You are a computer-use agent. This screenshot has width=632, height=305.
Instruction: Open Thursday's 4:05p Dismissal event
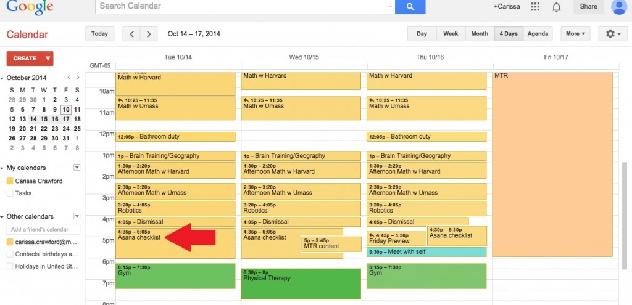click(x=418, y=221)
